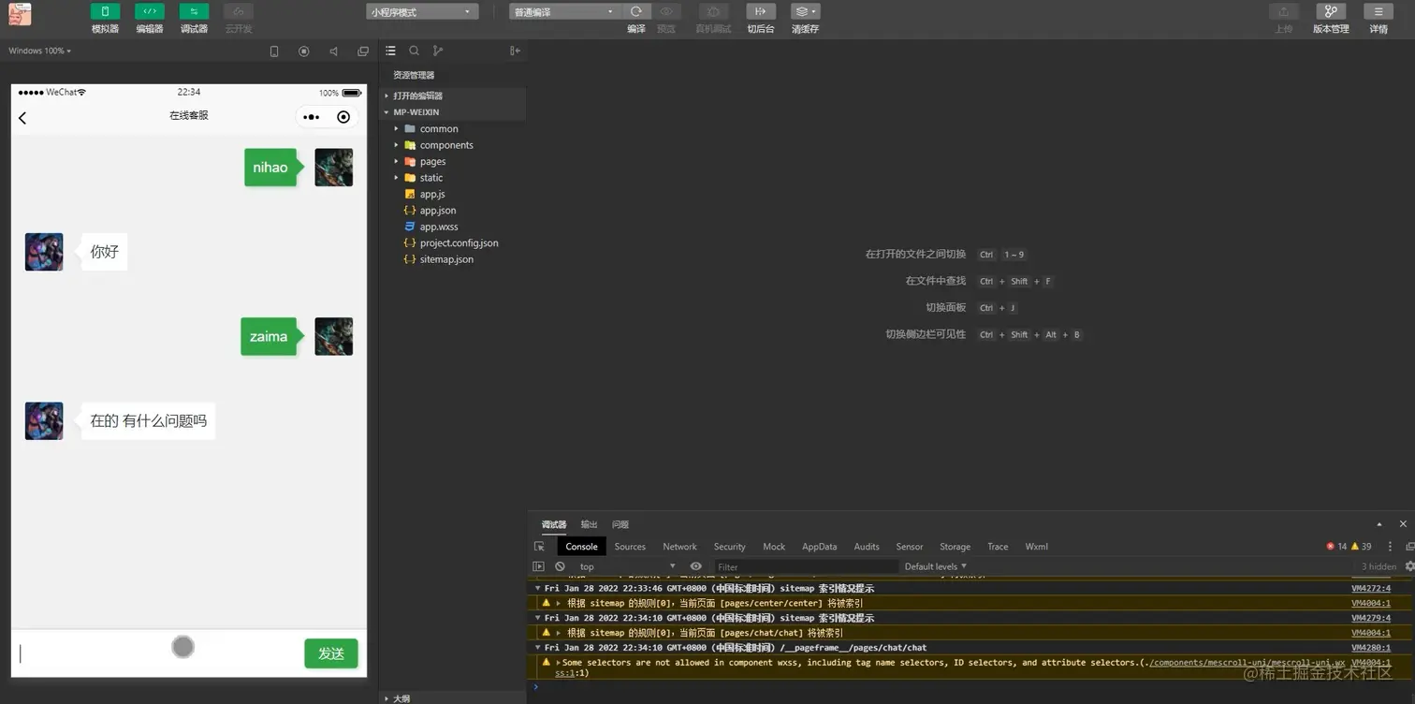
Task: Select the Console devtools tab
Action: (581, 547)
